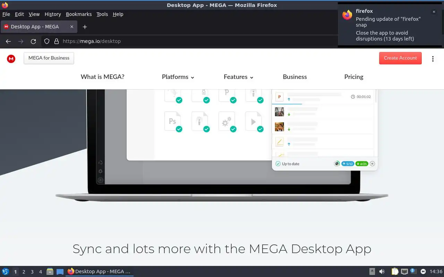Click the gears file icon in the illustration
The image size is (444, 277).
click(227, 122)
